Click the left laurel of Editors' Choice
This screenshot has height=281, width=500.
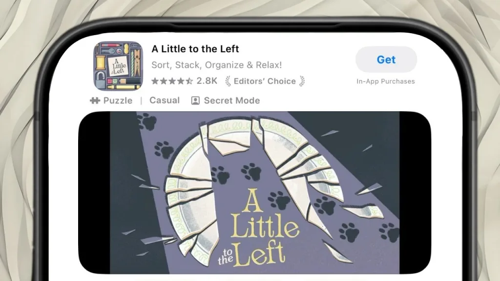[228, 81]
